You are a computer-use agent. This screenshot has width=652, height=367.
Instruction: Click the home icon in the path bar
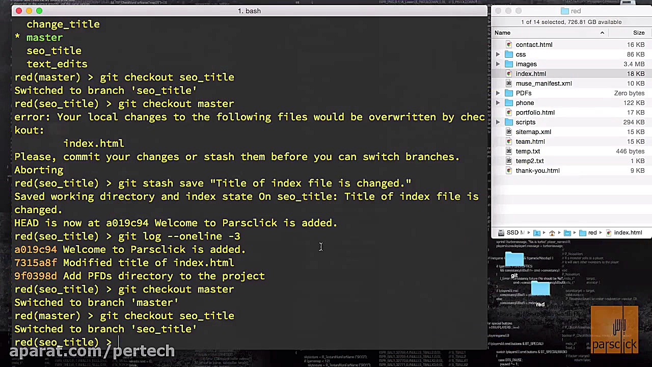coord(552,233)
